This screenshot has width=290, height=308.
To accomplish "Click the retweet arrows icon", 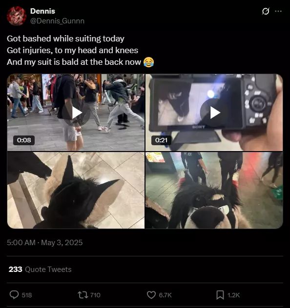I will pos(83,295).
